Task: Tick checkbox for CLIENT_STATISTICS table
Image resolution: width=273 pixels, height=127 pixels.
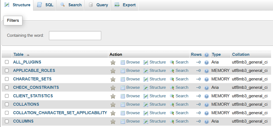Action: pyautogui.click(x=7, y=96)
